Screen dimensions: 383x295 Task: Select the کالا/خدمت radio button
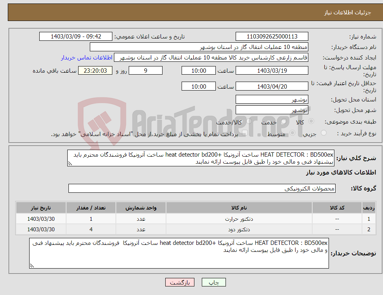tap(249, 121)
